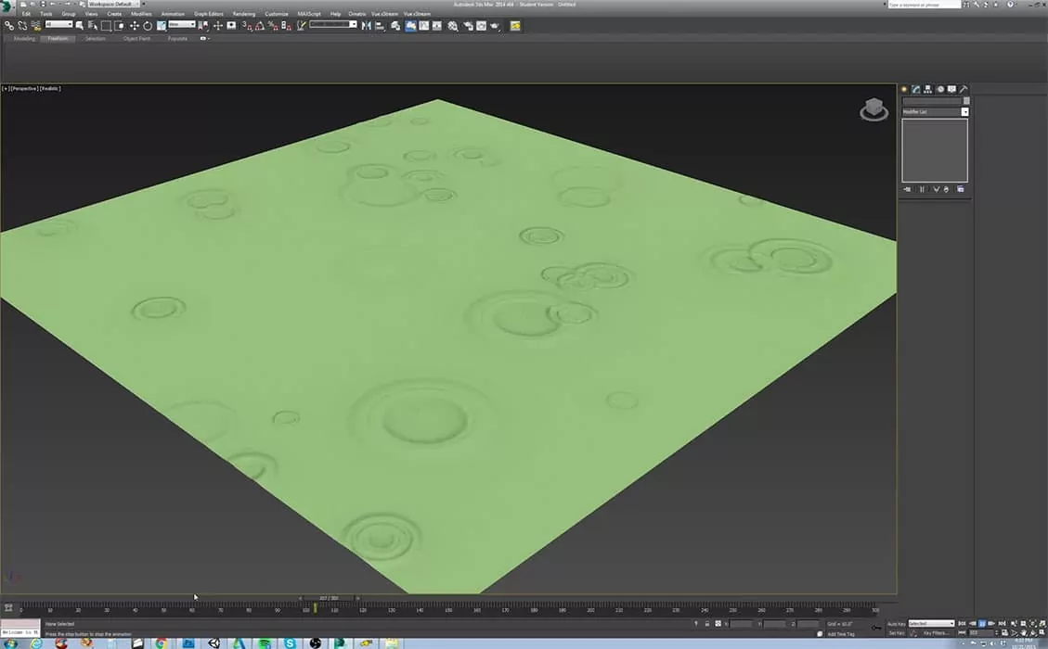This screenshot has height=649, width=1048.
Task: Open the Hierarchy command panel
Action: pos(927,89)
